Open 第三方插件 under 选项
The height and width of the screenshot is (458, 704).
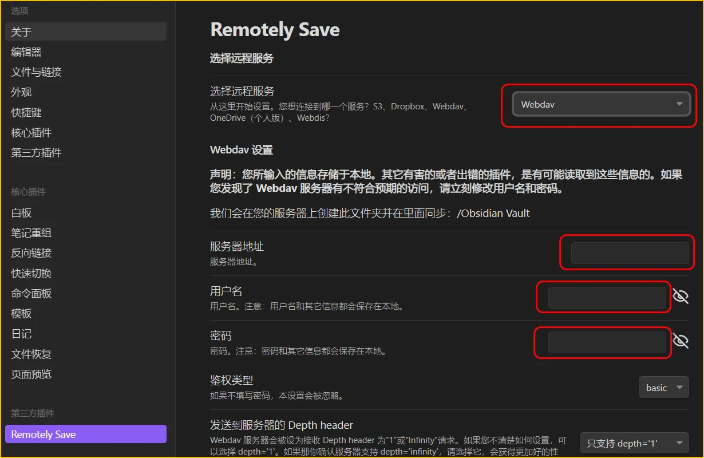86,153
